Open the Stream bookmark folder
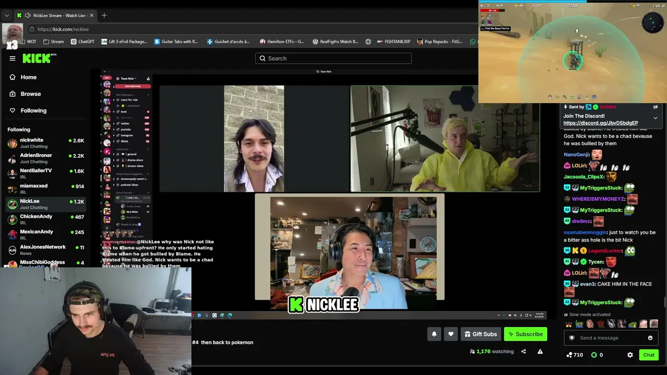 [x=54, y=42]
